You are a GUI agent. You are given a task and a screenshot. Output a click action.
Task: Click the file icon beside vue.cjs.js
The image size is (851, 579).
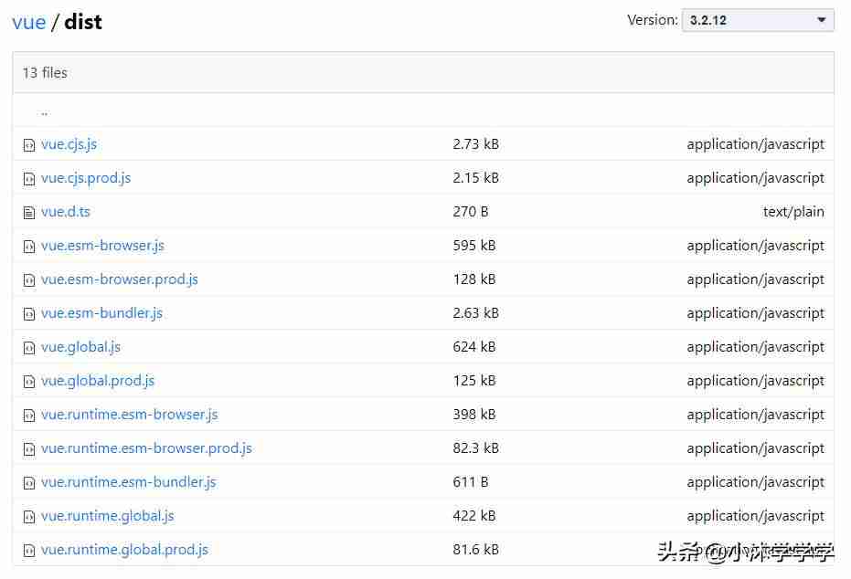pos(28,144)
